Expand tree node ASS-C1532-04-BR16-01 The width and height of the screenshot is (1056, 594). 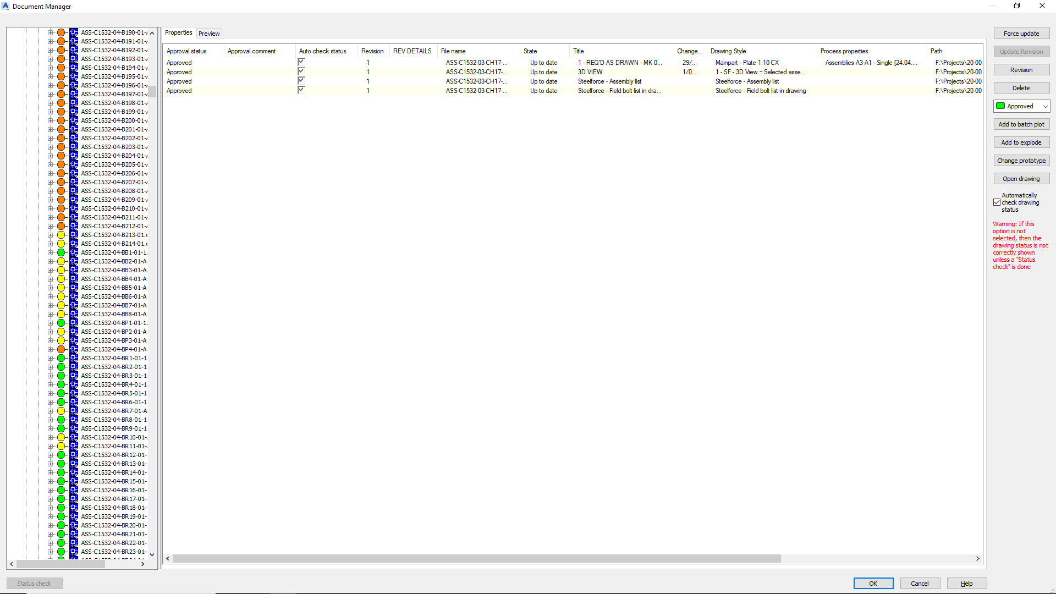(50, 490)
